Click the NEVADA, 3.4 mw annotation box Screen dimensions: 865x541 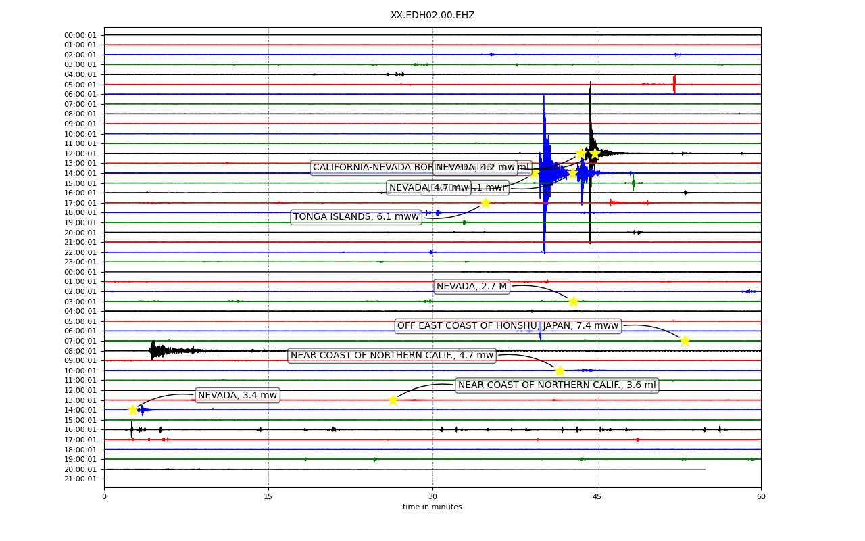click(x=237, y=396)
